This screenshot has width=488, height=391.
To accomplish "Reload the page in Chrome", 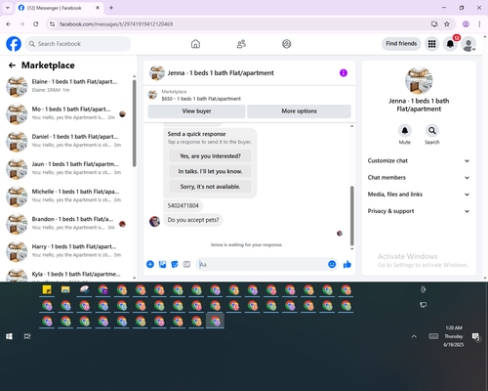I will click(36, 23).
